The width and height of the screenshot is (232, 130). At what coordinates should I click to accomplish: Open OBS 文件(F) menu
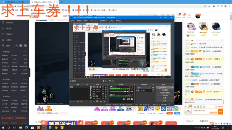[72, 21]
